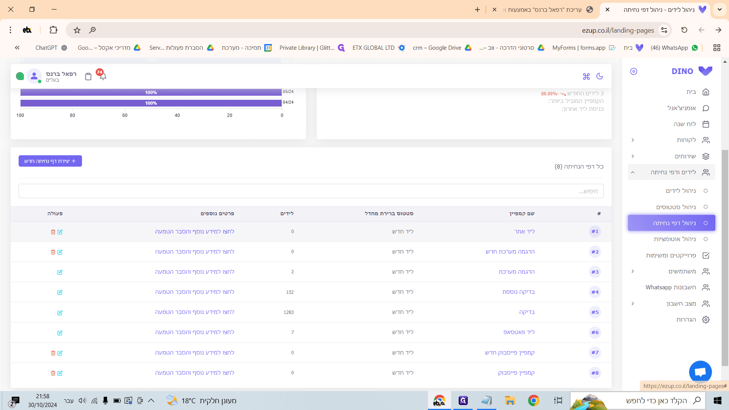The height and width of the screenshot is (410, 729).
Task: Click edit icon for בדיקה row #5
Action: pyautogui.click(x=60, y=313)
